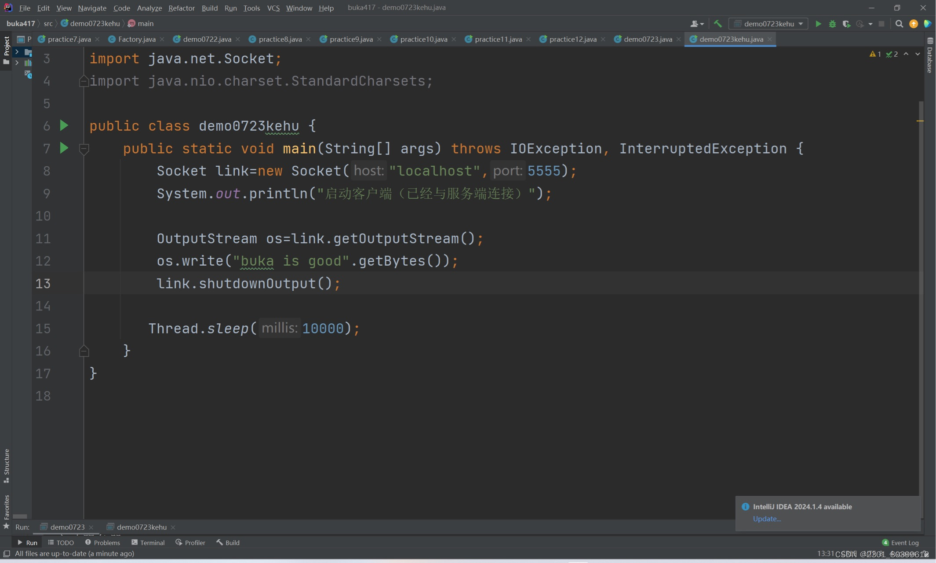Open the Event Log
Screen dimensions: 936x563
[x=900, y=543]
